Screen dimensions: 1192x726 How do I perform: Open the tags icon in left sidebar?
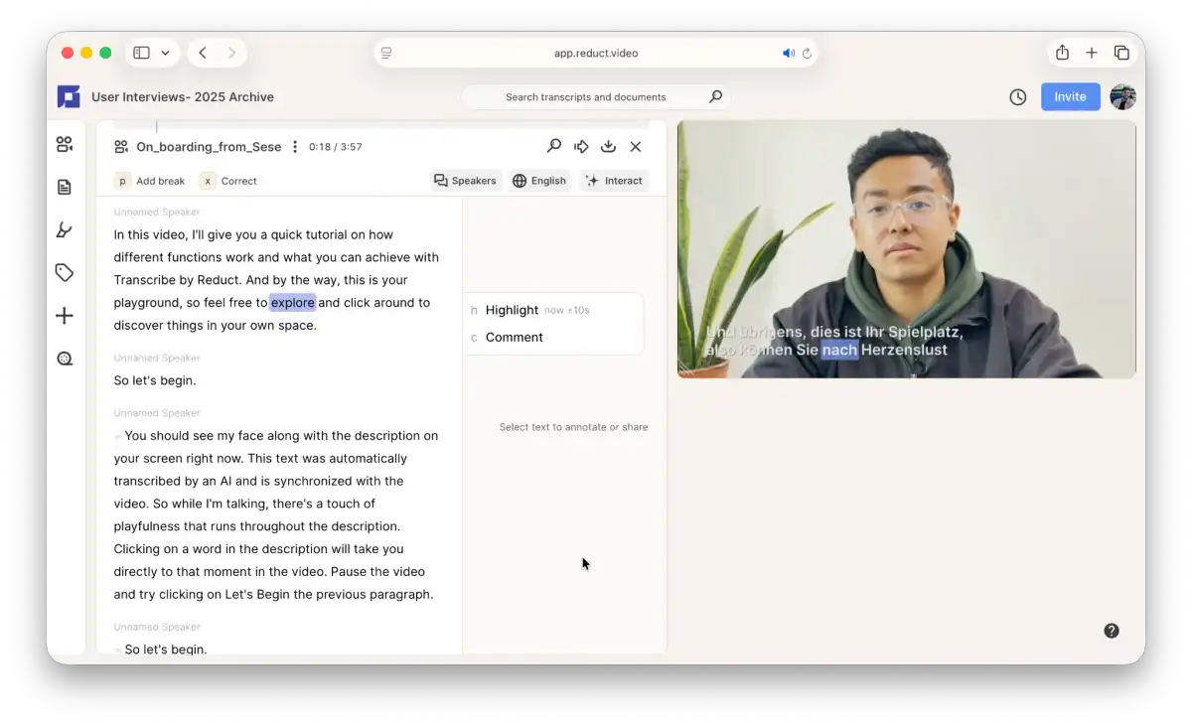65,272
